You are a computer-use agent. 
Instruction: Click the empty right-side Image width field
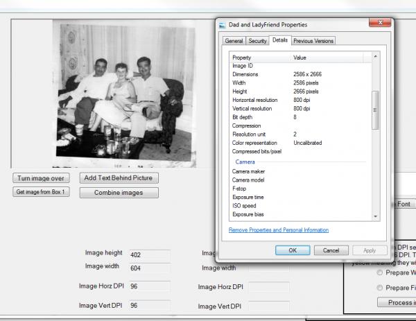pyautogui.click(x=269, y=268)
